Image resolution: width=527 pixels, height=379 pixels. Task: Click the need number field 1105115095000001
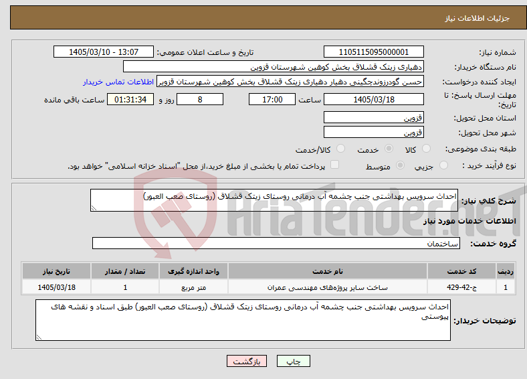[x=373, y=52]
